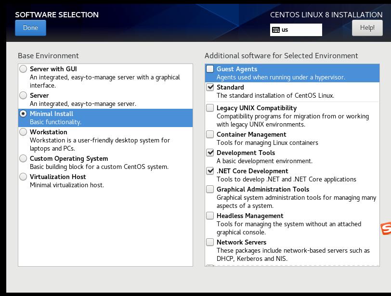This screenshot has width=391, height=296.
Task: Enable Graphical Administration Tools checkbox
Action: click(x=210, y=190)
